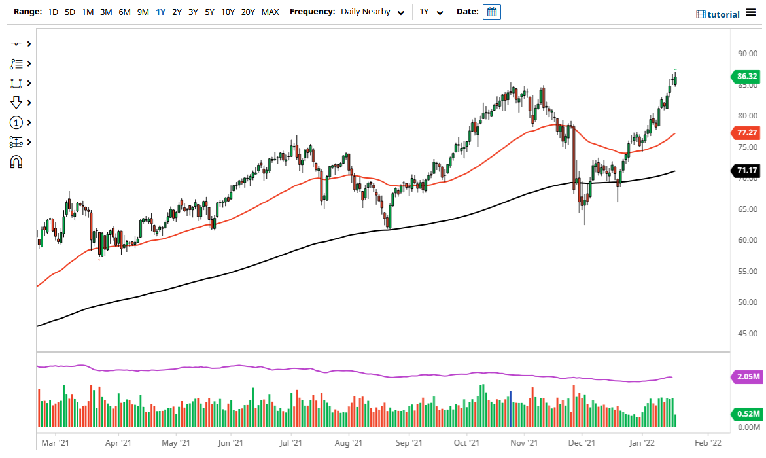Select the arrow annotation tool
Viewport: 766px width, 458px height.
(18, 103)
